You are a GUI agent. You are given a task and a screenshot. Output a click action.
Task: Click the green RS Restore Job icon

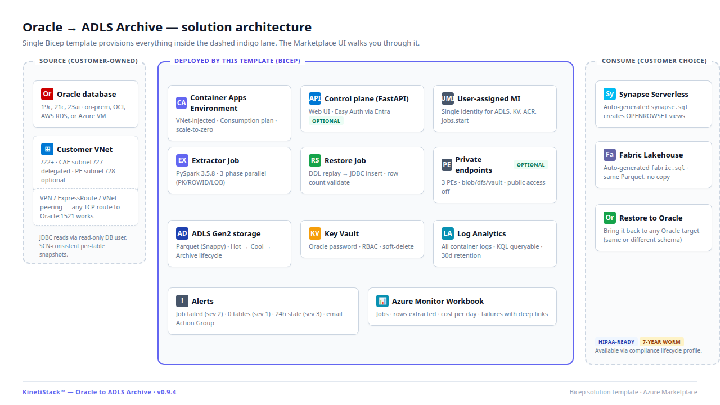(315, 160)
